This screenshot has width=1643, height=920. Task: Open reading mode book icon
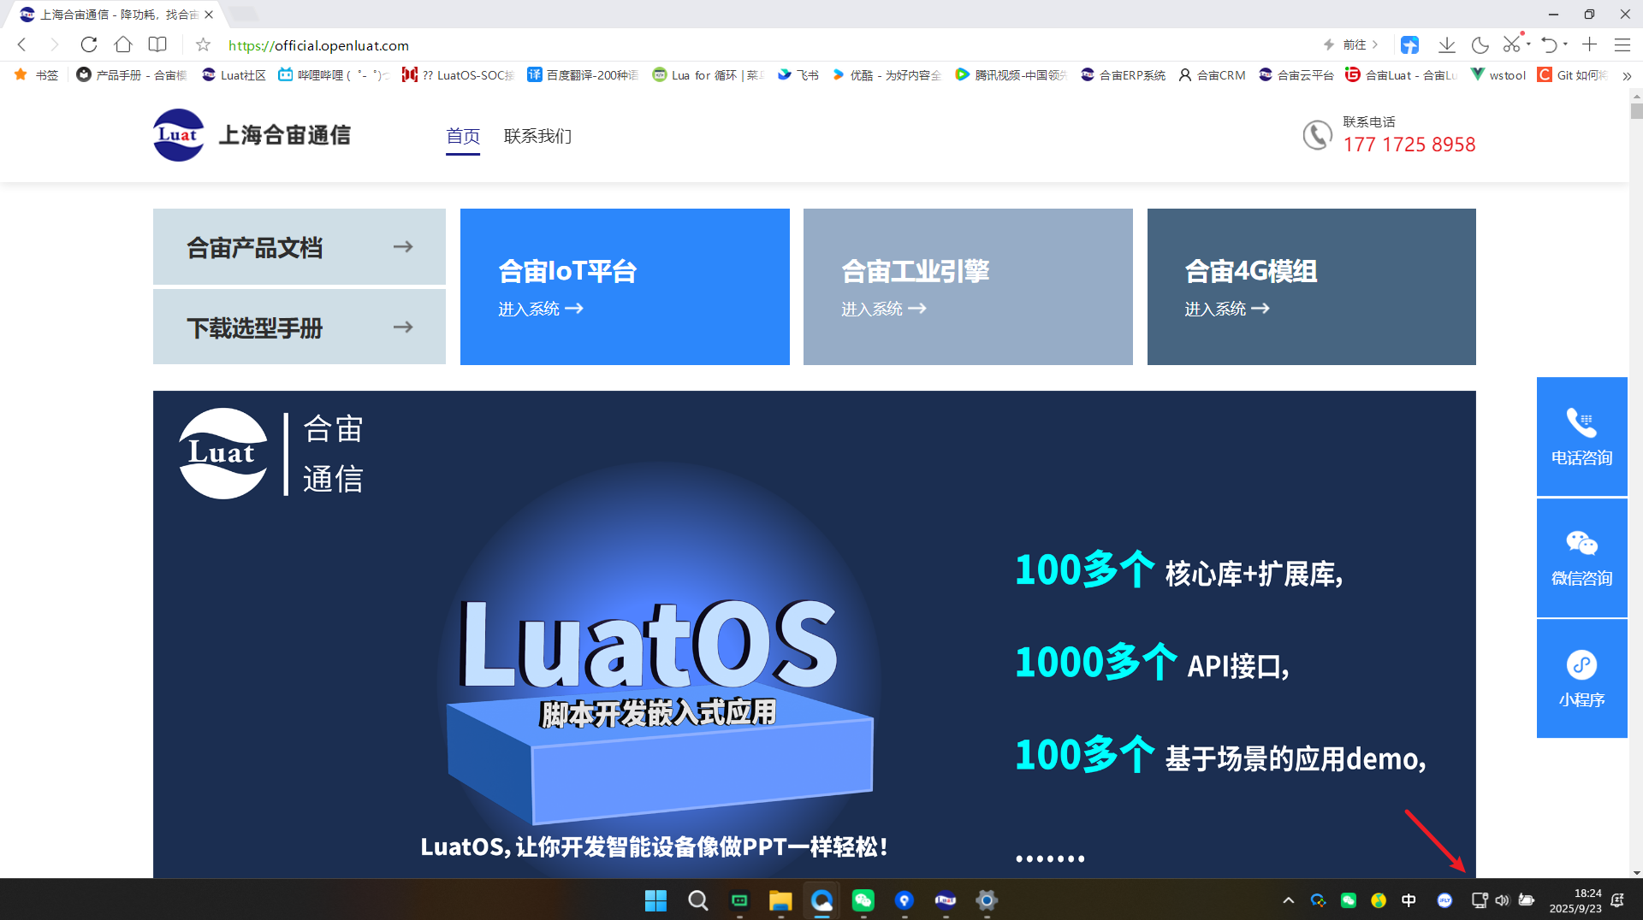(157, 44)
